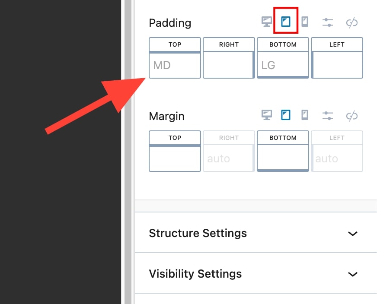Open Margin advanced sliders icon
The height and width of the screenshot is (304, 377).
(x=328, y=116)
